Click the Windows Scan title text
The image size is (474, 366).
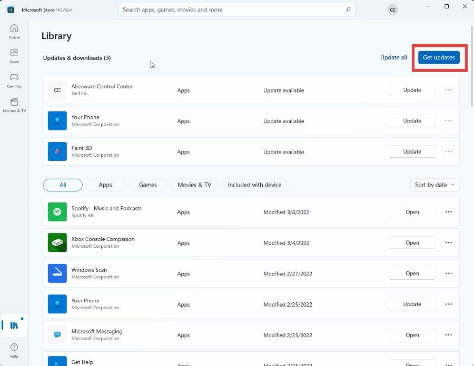coord(89,270)
